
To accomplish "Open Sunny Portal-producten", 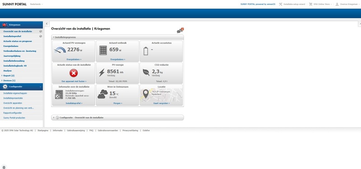I will (14, 118).
